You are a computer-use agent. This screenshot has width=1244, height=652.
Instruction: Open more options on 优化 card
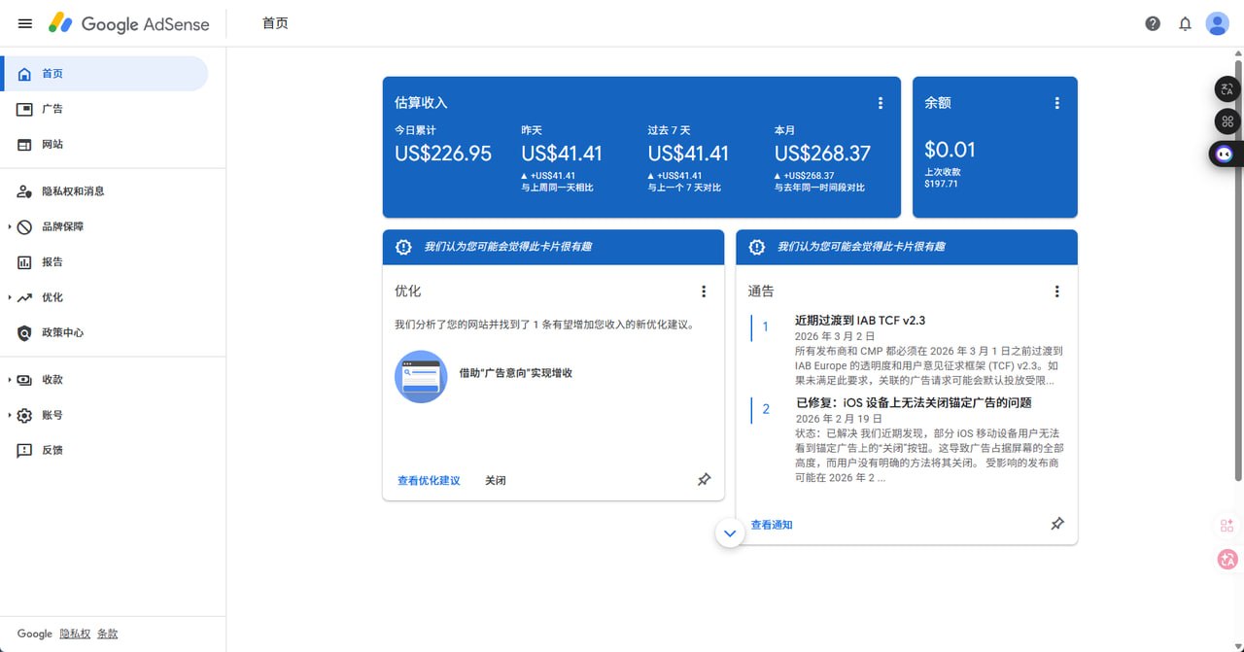[x=704, y=292]
